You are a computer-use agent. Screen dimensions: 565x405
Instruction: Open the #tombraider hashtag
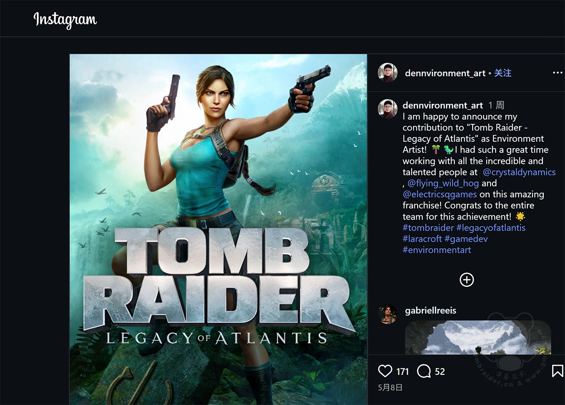coord(428,227)
